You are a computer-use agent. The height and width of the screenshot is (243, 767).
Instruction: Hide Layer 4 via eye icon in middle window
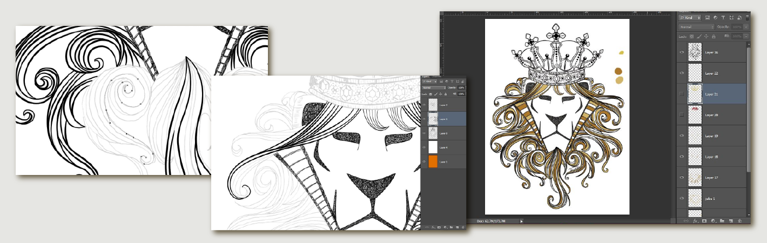click(424, 147)
